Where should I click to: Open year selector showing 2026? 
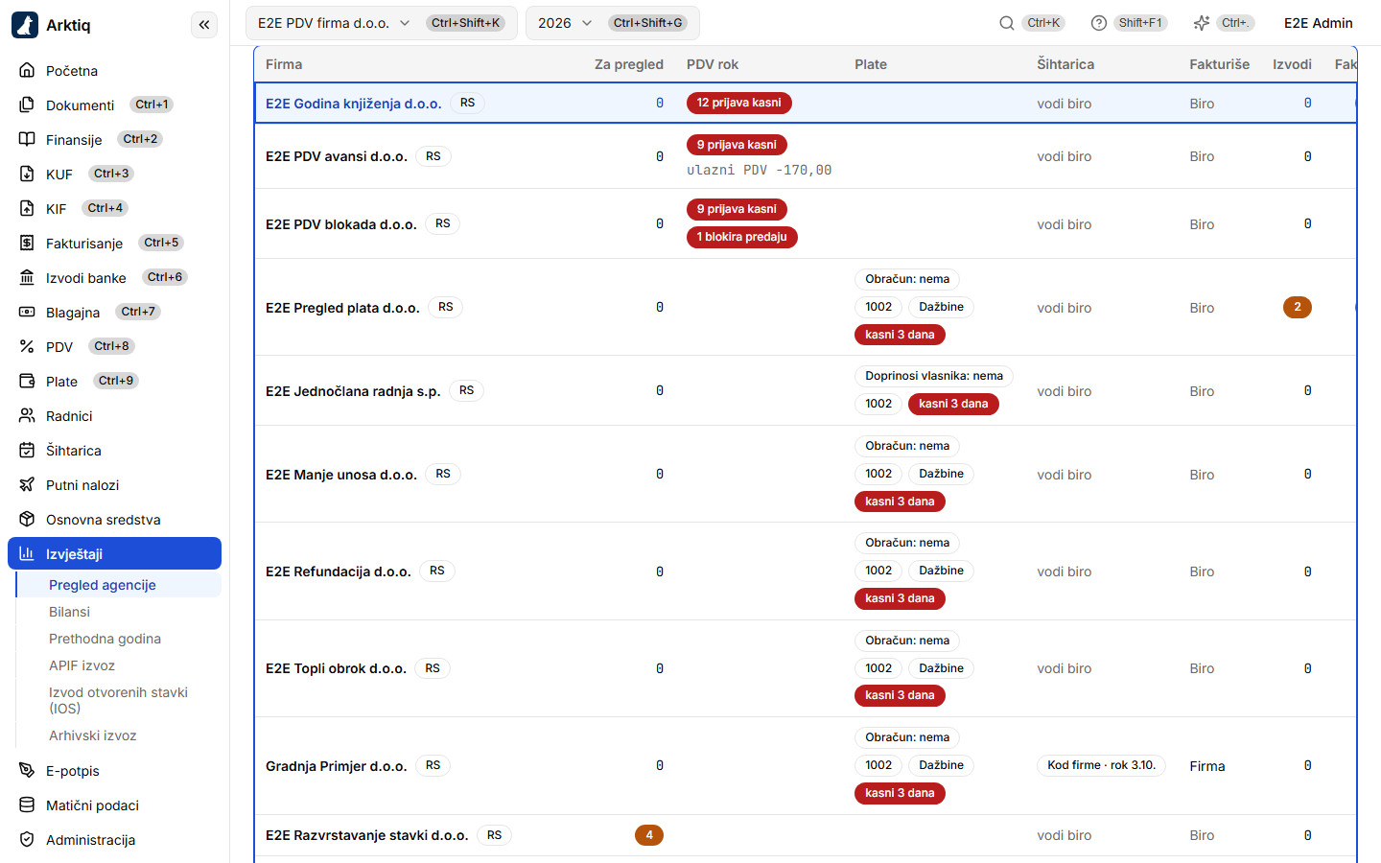click(612, 23)
